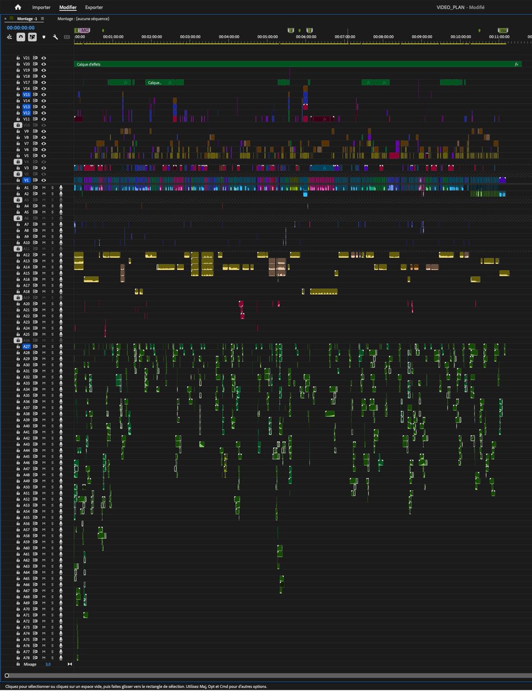Toggle visibility of track V11
This screenshot has width=532, height=692.
(x=43, y=119)
